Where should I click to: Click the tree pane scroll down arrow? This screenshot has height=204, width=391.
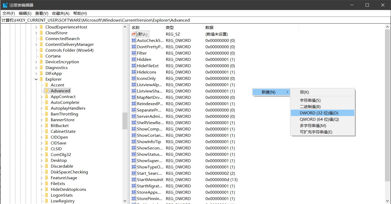[125, 201]
